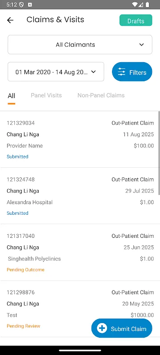Select the All tab

[11, 96]
